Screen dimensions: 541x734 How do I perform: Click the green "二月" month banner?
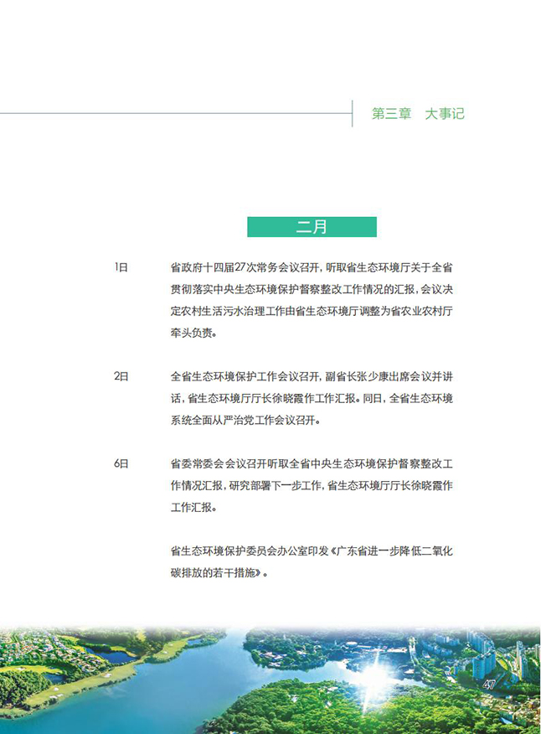tap(312, 227)
